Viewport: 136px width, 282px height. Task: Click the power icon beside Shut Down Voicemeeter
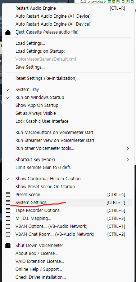pos(8,246)
